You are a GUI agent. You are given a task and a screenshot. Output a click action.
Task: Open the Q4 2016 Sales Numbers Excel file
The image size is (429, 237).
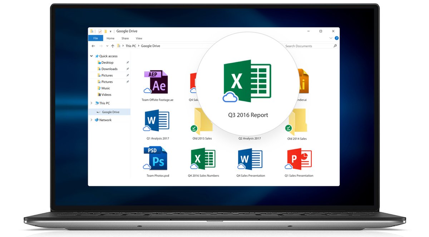click(x=203, y=159)
